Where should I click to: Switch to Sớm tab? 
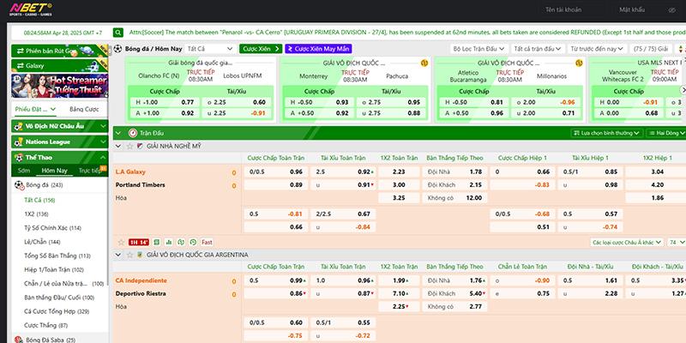click(x=24, y=171)
